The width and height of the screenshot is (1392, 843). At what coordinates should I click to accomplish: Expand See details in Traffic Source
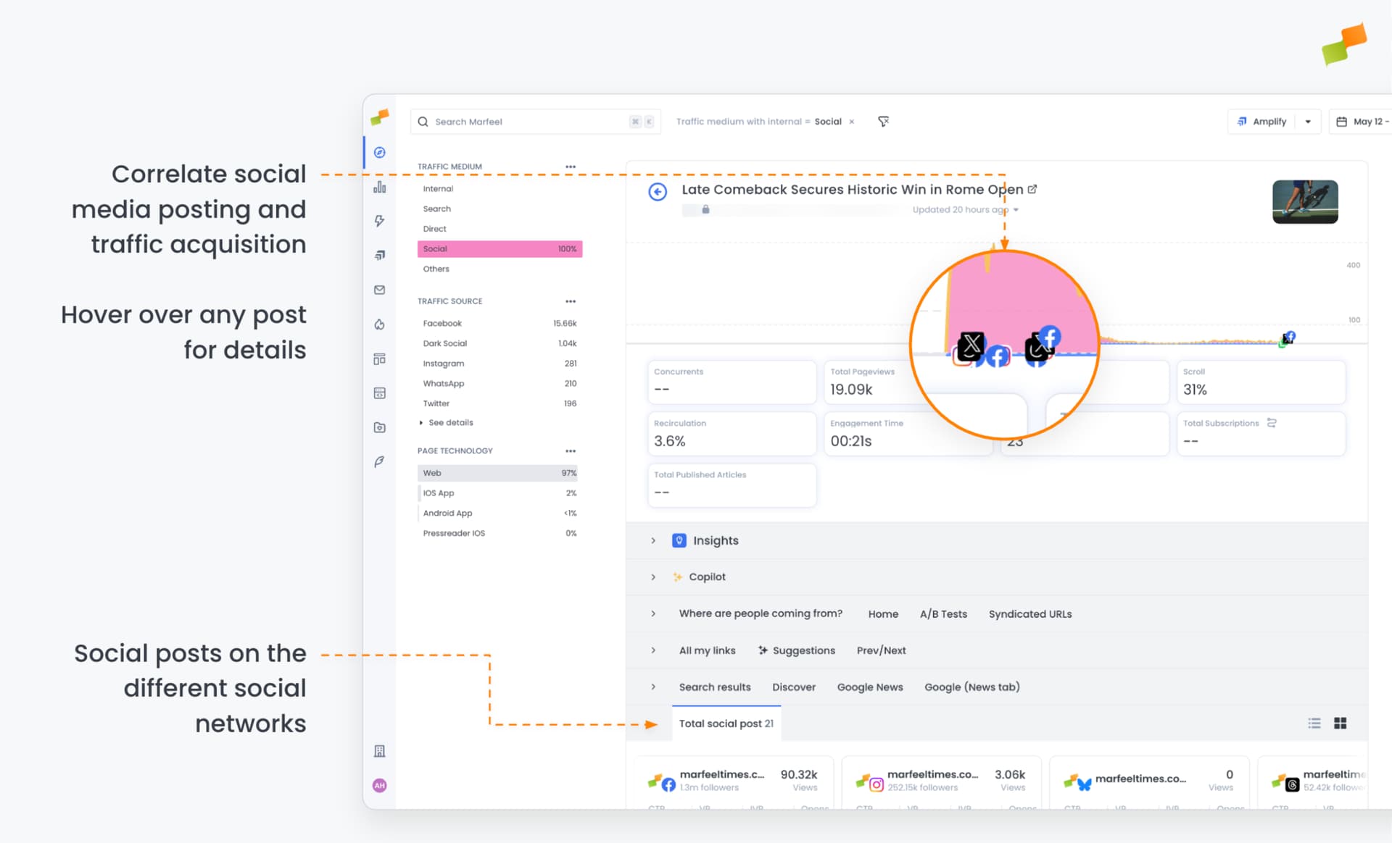click(446, 423)
